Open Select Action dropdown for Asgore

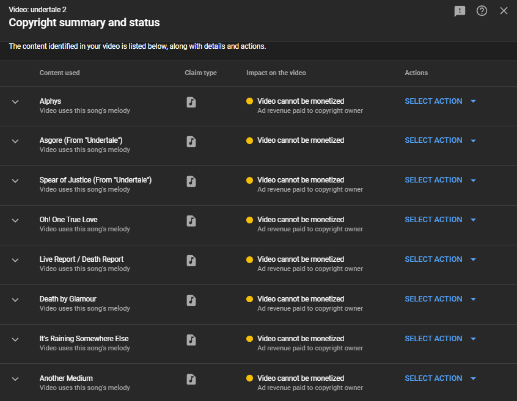coord(440,140)
